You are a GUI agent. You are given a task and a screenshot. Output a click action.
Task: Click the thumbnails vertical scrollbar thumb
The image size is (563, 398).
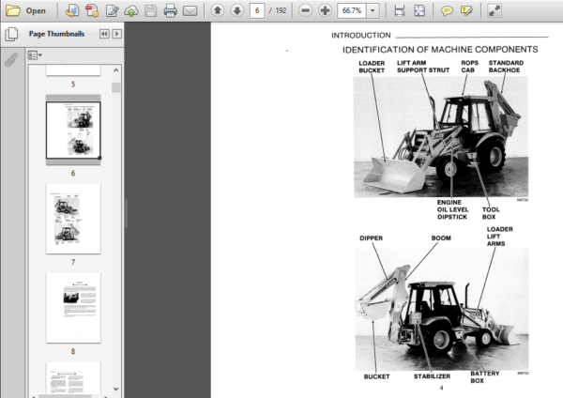point(116,87)
